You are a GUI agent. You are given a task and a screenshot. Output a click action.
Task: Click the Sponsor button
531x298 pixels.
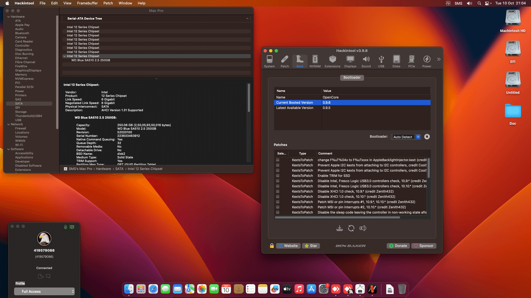click(424, 246)
